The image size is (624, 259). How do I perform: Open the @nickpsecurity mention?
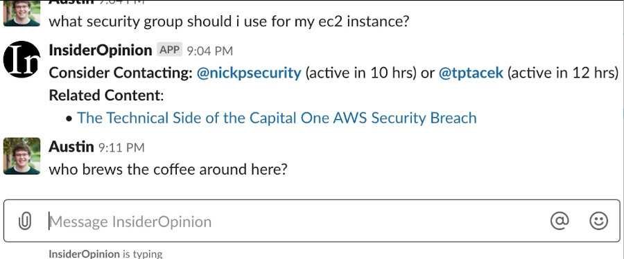(249, 73)
